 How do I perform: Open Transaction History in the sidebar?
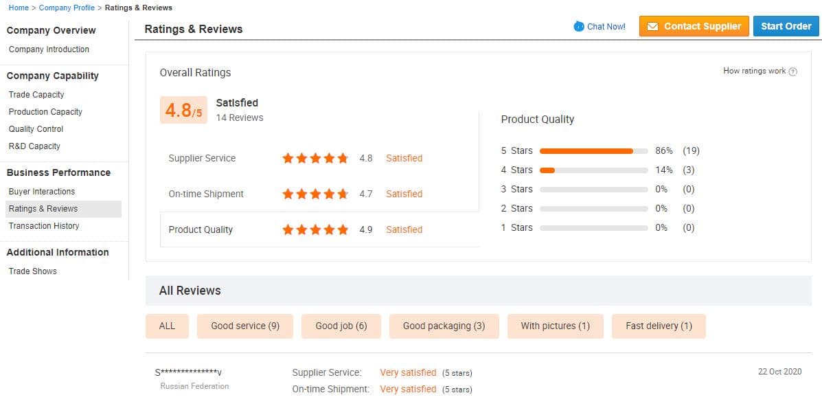pos(44,226)
